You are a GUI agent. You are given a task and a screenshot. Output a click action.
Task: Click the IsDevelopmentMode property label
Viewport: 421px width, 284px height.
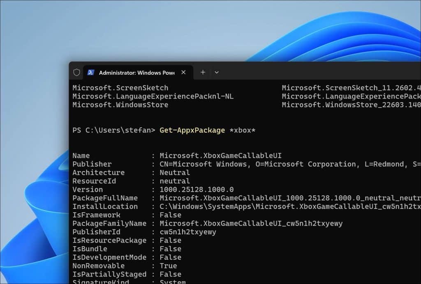click(x=109, y=257)
